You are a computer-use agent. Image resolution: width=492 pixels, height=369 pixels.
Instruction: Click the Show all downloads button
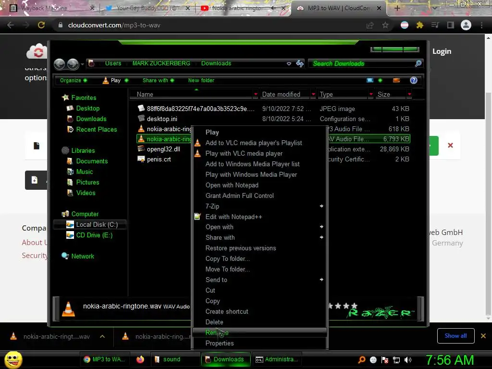[455, 336]
